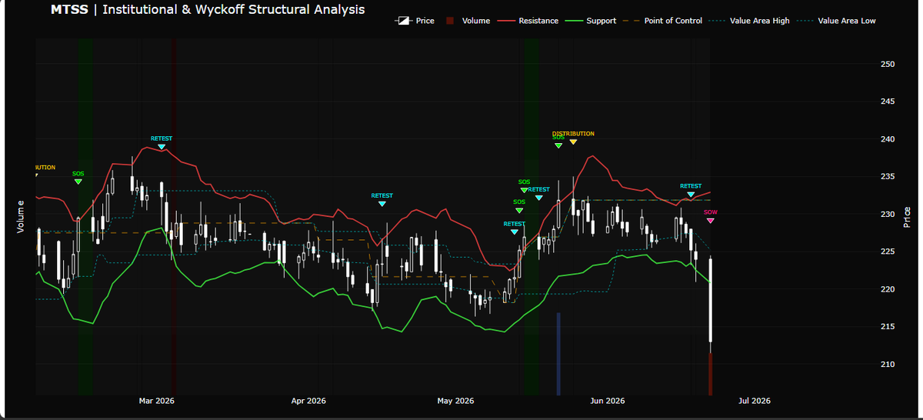Click the MTSS chart title
This screenshot has height=420, width=923.
[x=208, y=10]
